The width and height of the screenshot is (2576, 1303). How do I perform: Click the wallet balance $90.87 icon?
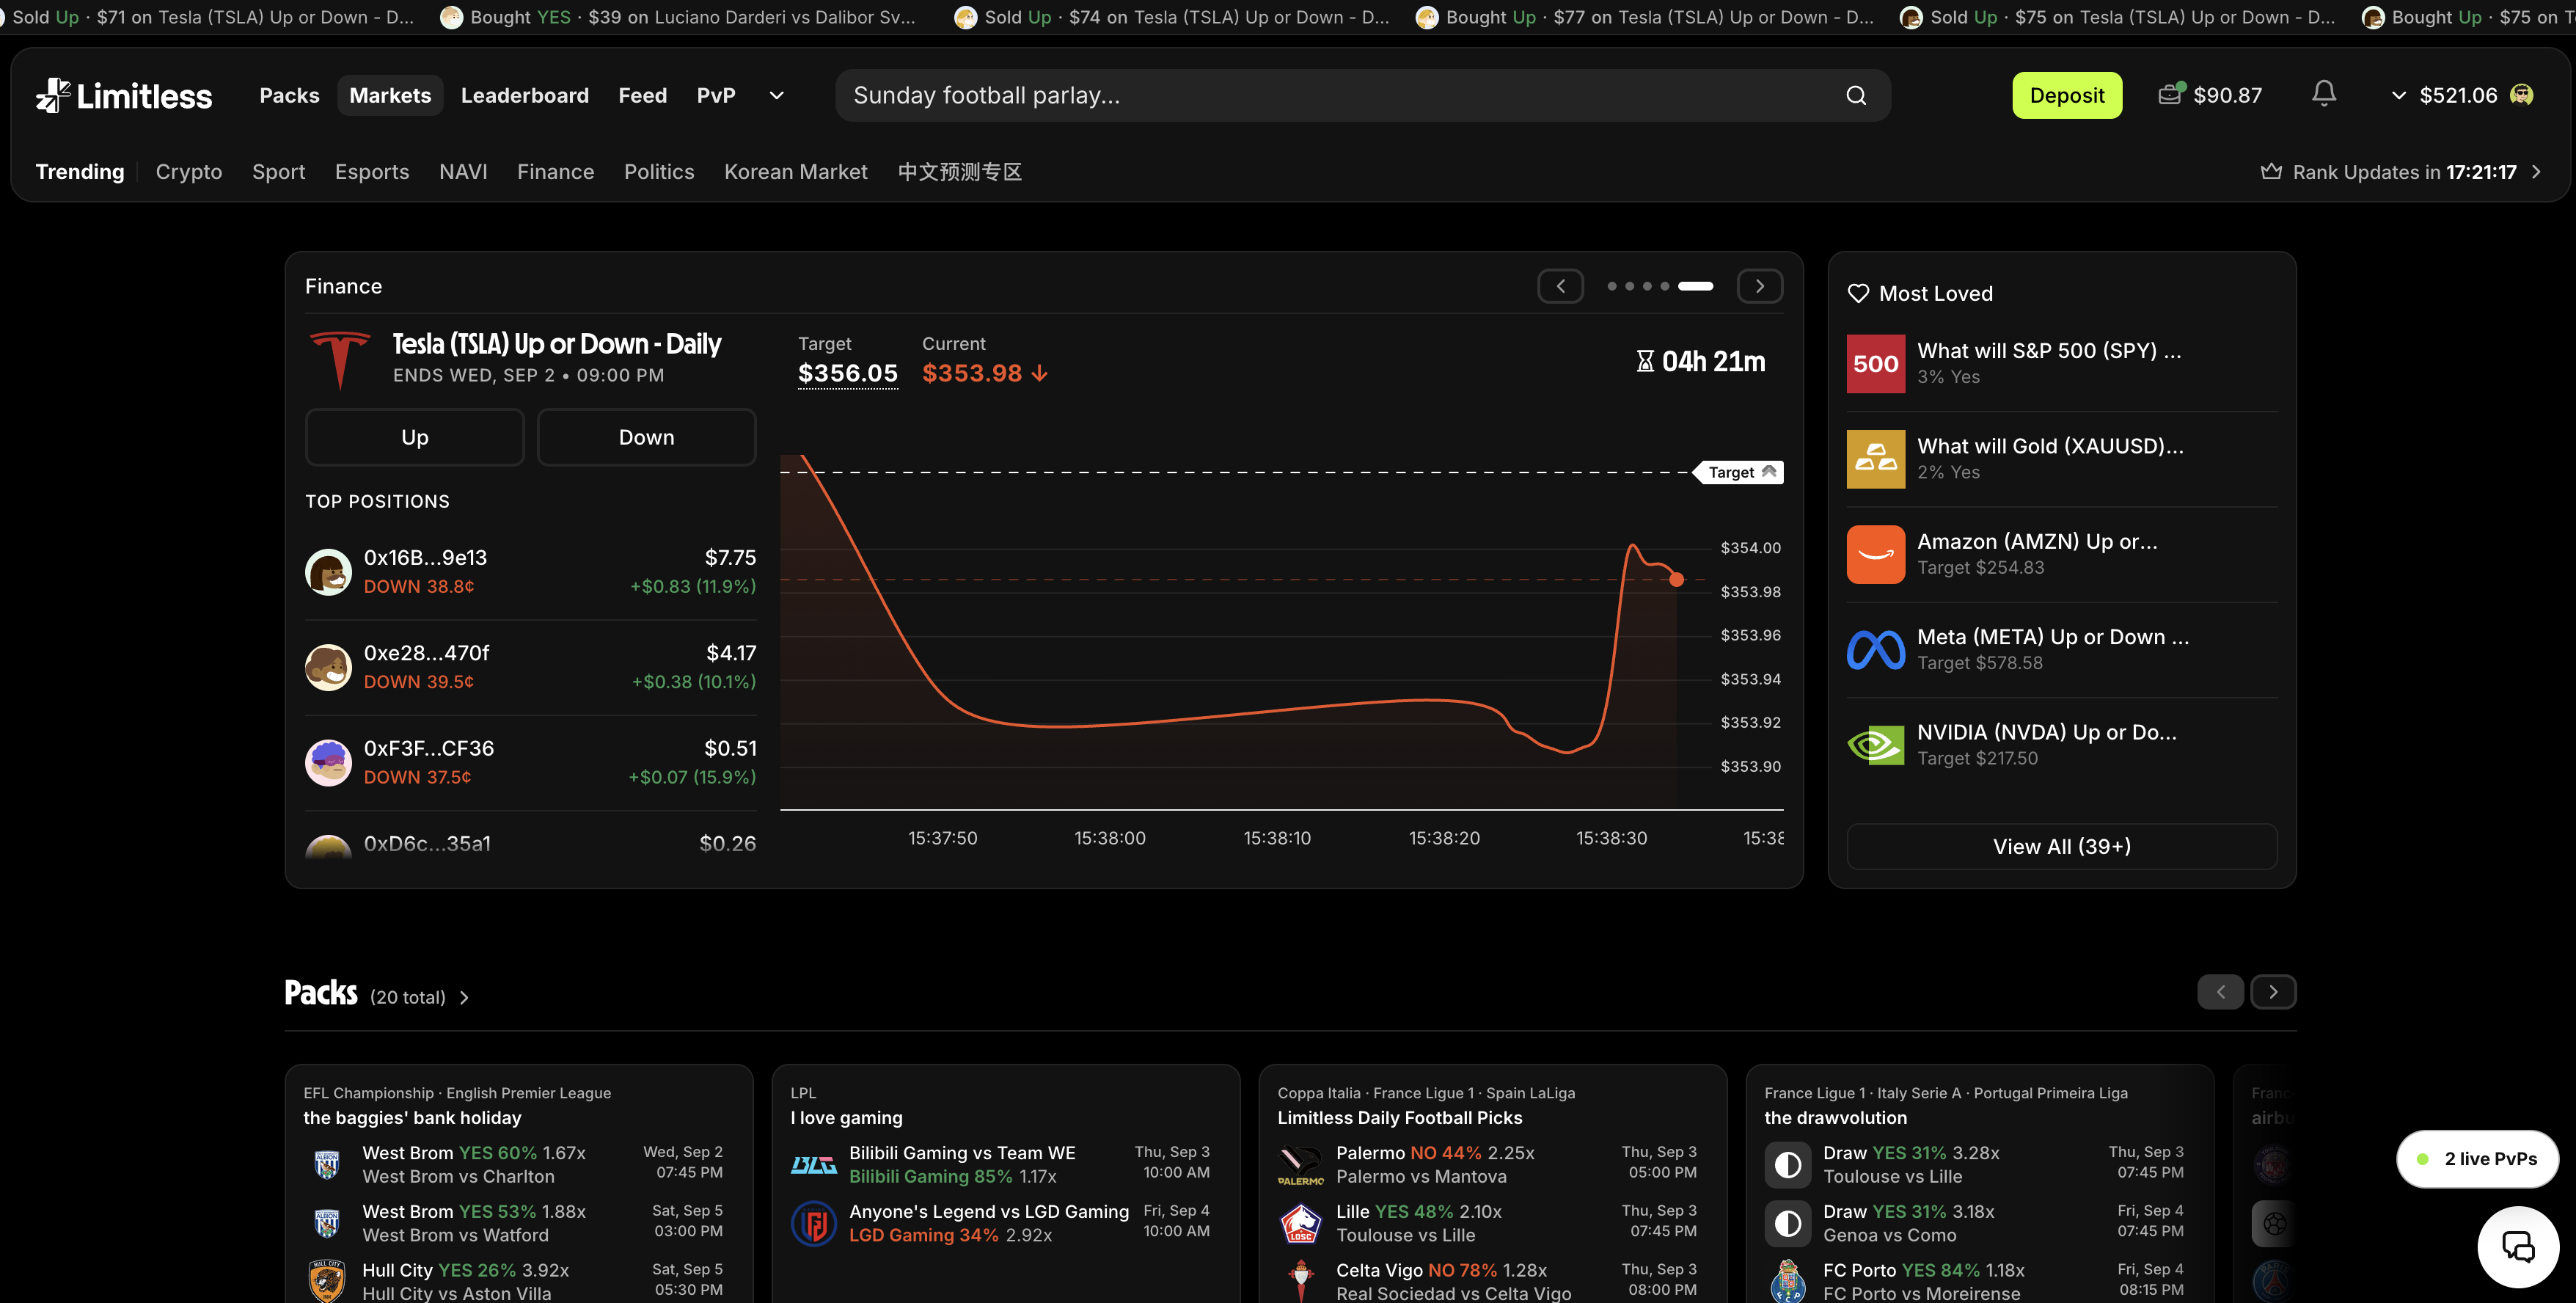pyautogui.click(x=2171, y=93)
